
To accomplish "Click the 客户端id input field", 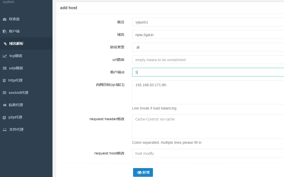I will tap(208, 72).
